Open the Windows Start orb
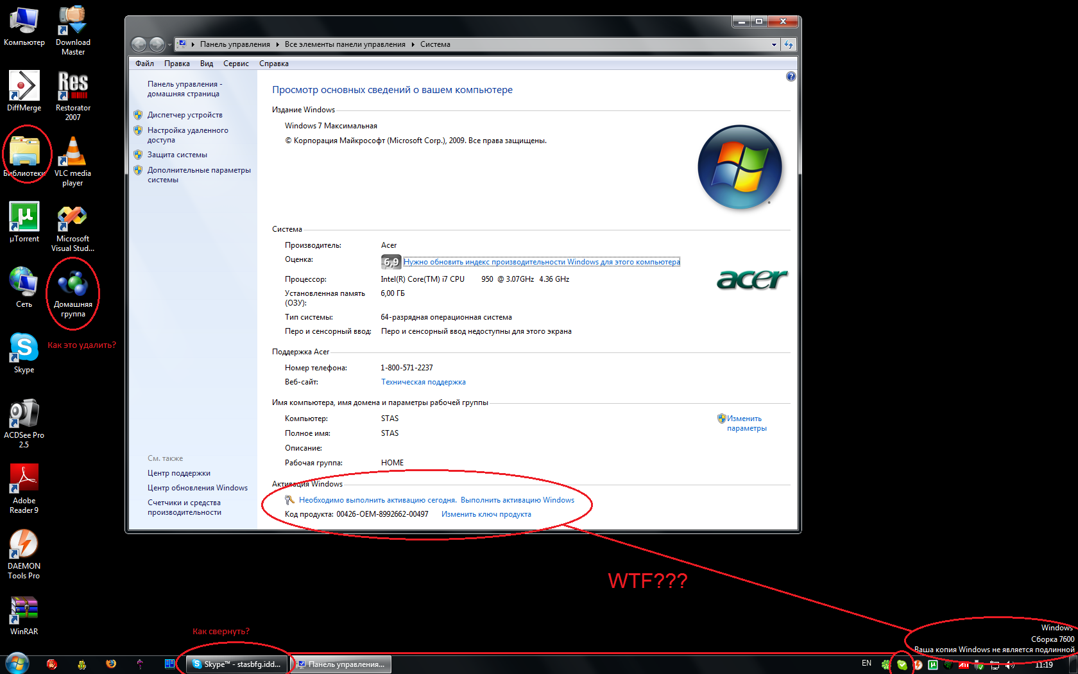The width and height of the screenshot is (1078, 674). pyautogui.click(x=17, y=664)
